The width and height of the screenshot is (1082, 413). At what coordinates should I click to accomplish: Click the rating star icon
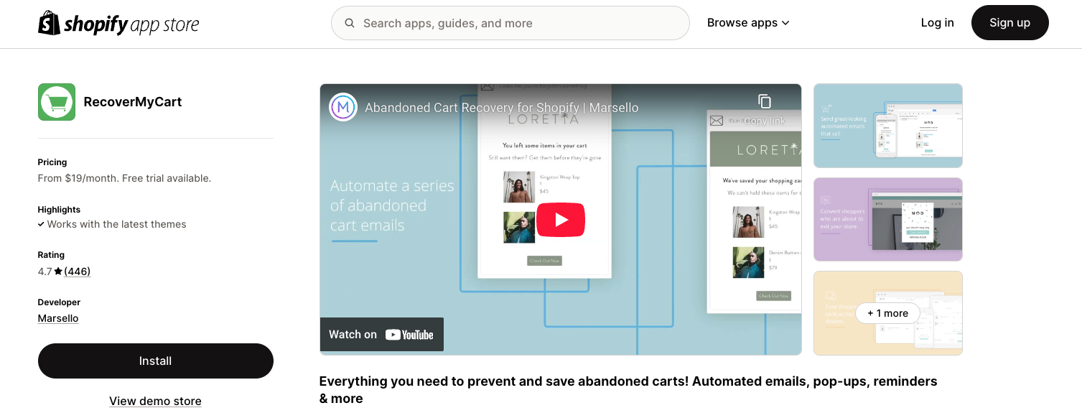click(x=58, y=272)
